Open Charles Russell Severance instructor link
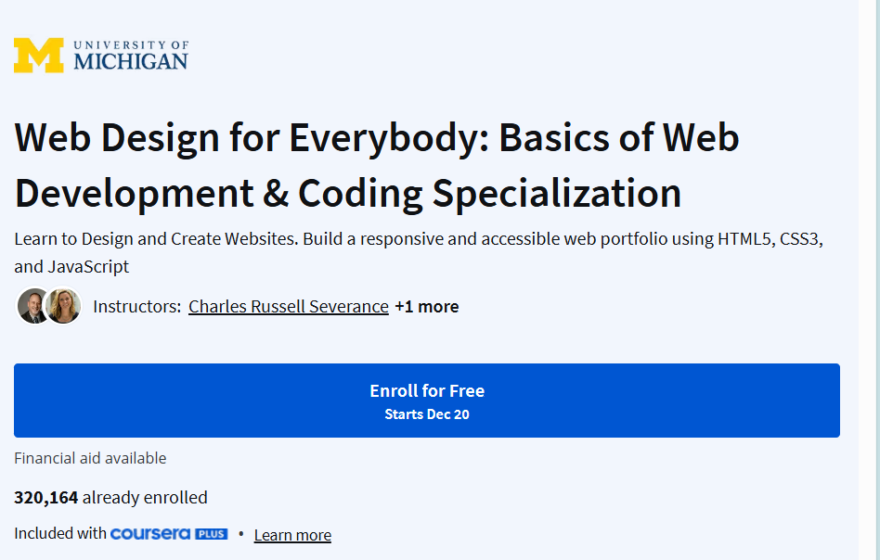 coord(289,307)
